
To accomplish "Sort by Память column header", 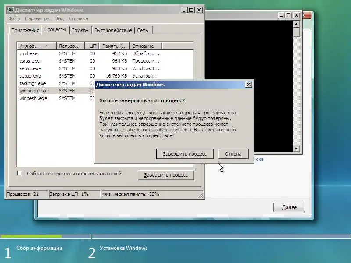I will pyautogui.click(x=115, y=46).
